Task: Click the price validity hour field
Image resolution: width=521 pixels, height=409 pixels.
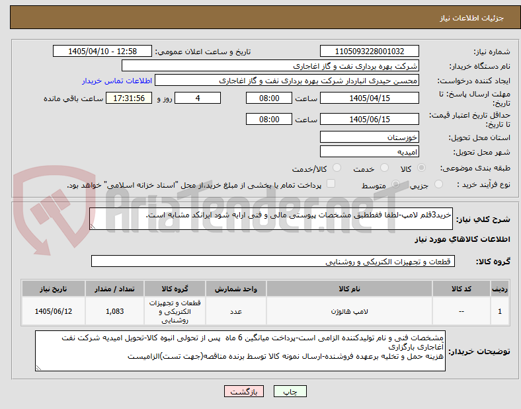Action: click(x=269, y=119)
